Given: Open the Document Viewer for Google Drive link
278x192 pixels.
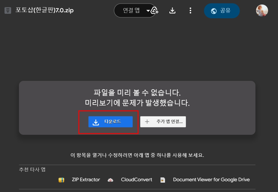Looking at the screenshot, I should (211, 180).
